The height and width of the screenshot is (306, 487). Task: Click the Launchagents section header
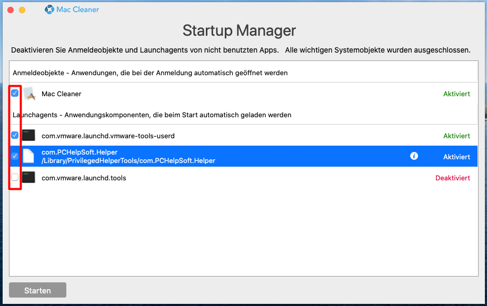(x=152, y=115)
